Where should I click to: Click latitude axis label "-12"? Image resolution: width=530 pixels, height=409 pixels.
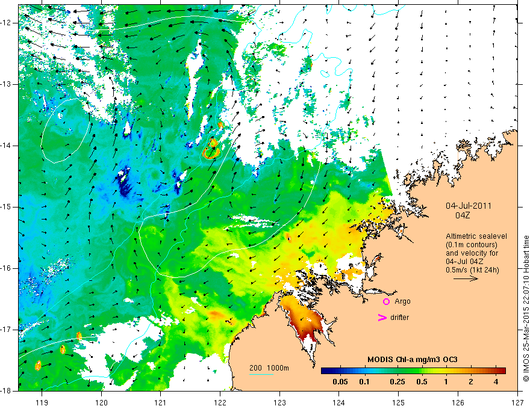coord(7,23)
